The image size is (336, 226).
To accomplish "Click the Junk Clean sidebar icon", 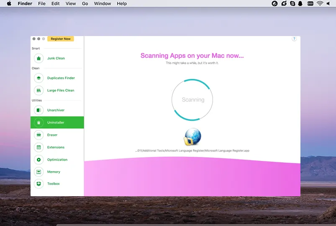I will 38,59.
